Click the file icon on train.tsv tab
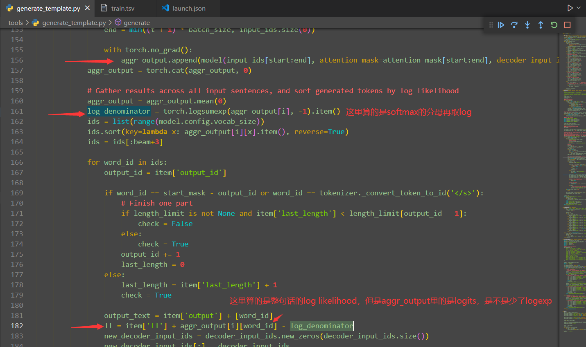This screenshot has width=586, height=347. pos(104,8)
